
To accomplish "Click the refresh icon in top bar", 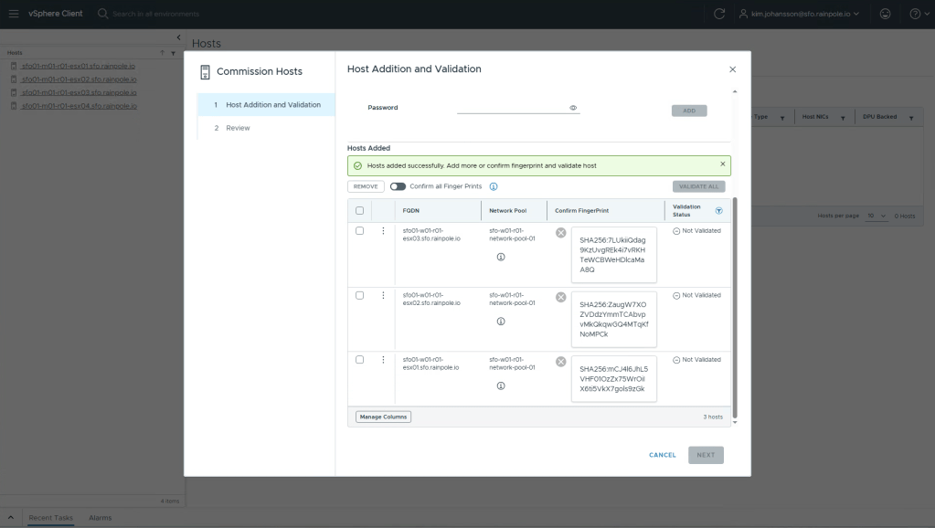I will tap(719, 13).
